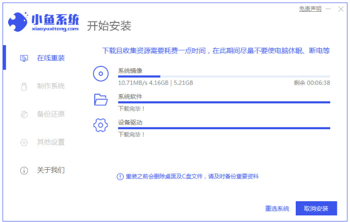The width and height of the screenshot is (350, 222).
Task: Choose 重选系统 to reselect the system
Action: [277, 208]
